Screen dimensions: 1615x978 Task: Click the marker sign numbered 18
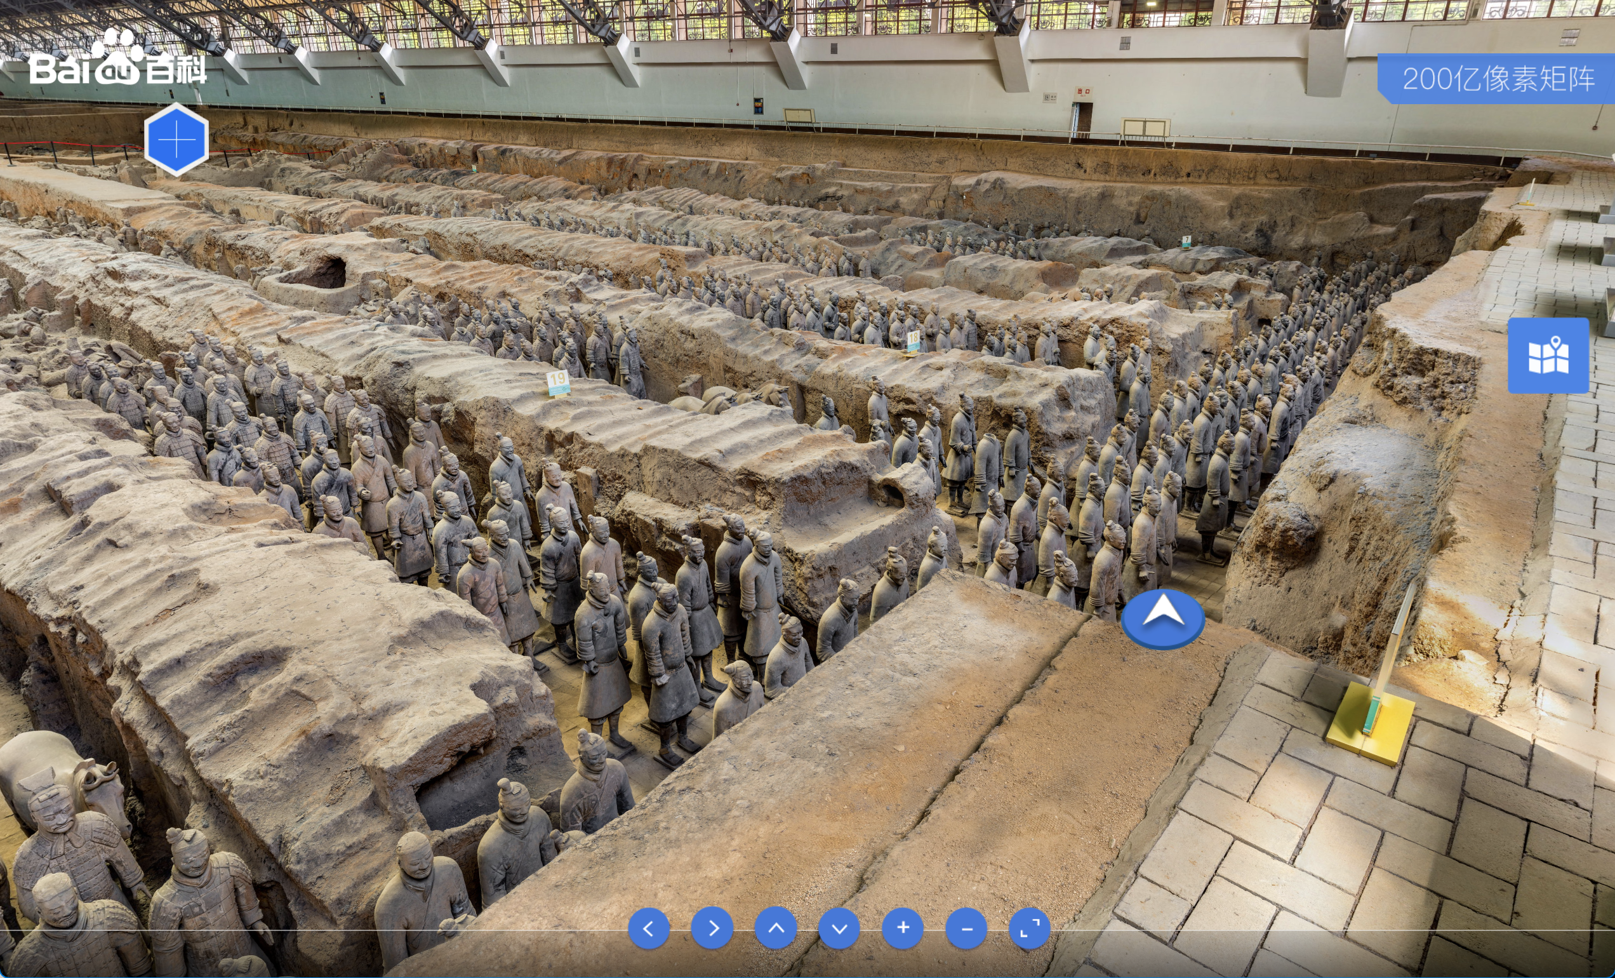pyautogui.click(x=913, y=340)
